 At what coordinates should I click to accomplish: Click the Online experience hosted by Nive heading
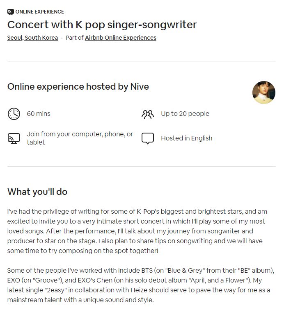[x=78, y=86]
